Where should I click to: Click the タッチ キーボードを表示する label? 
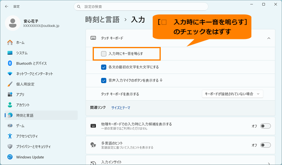click(x=120, y=94)
